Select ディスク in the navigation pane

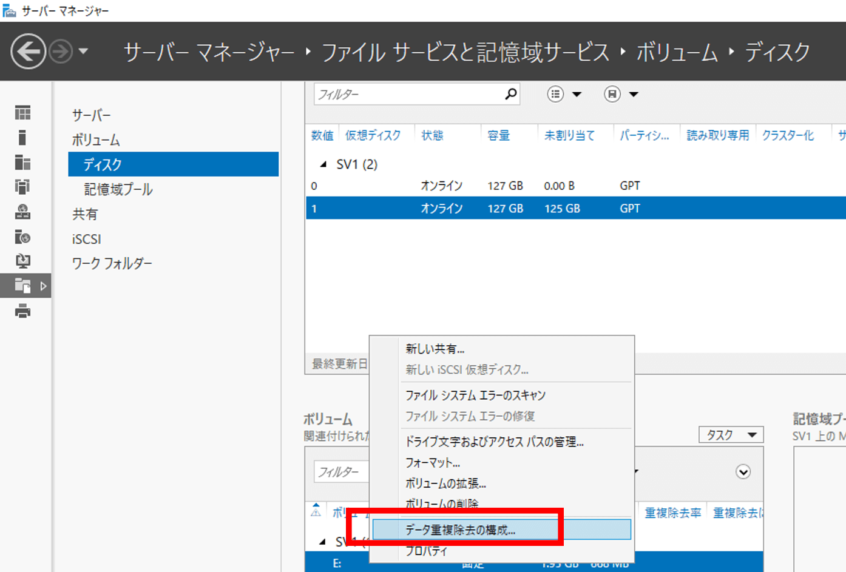pos(174,164)
